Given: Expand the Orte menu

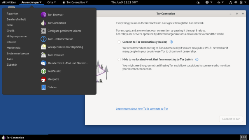Looking at the screenshot, I should pos(52,2).
